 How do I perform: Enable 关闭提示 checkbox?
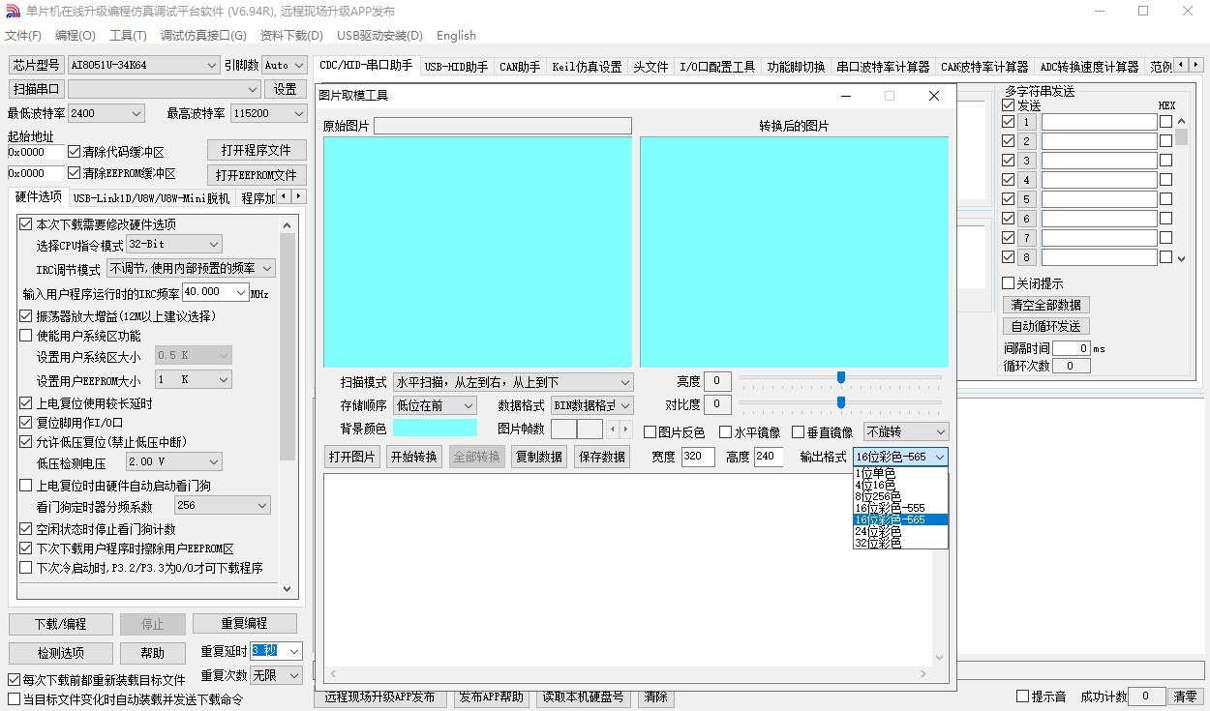pyautogui.click(x=1009, y=283)
